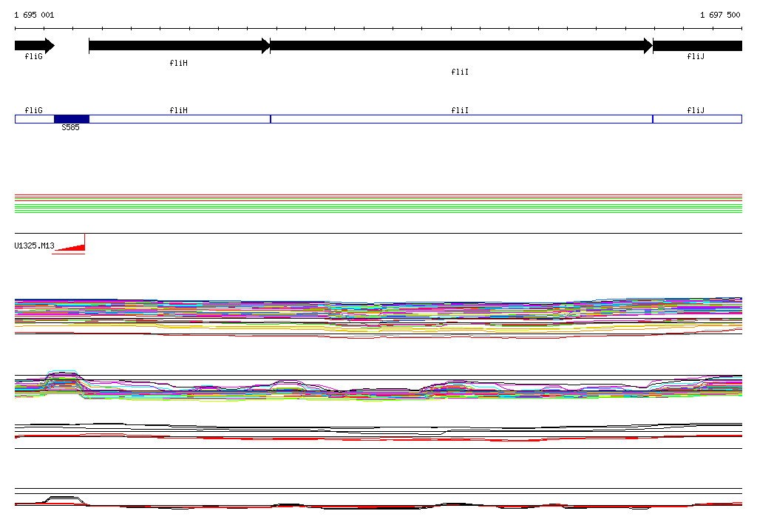
Task: Select the dark blue S585 segment
Action: point(72,119)
